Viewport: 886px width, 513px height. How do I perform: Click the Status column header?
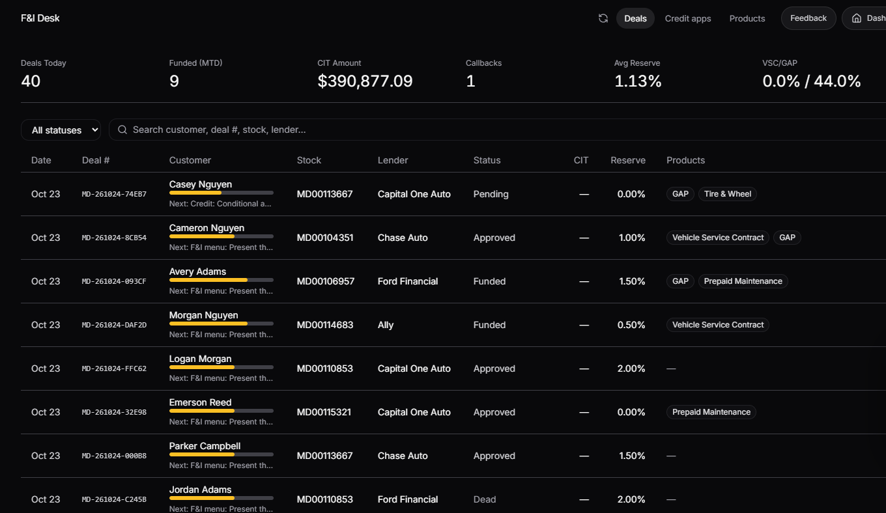pos(487,160)
